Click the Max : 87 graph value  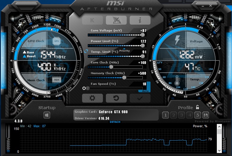tap(40, 126)
